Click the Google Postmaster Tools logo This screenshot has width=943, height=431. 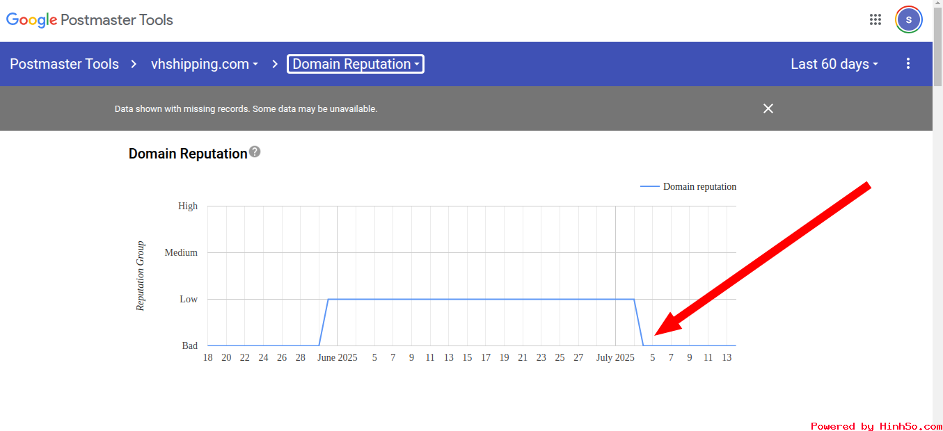(x=90, y=20)
